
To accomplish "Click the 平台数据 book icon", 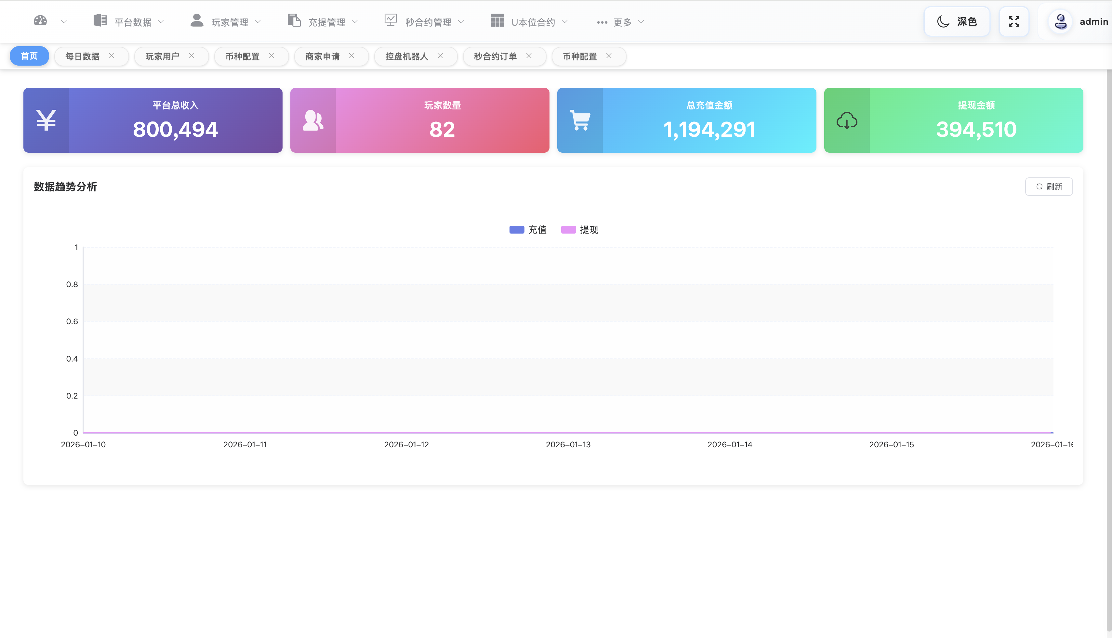I will 99,20.
